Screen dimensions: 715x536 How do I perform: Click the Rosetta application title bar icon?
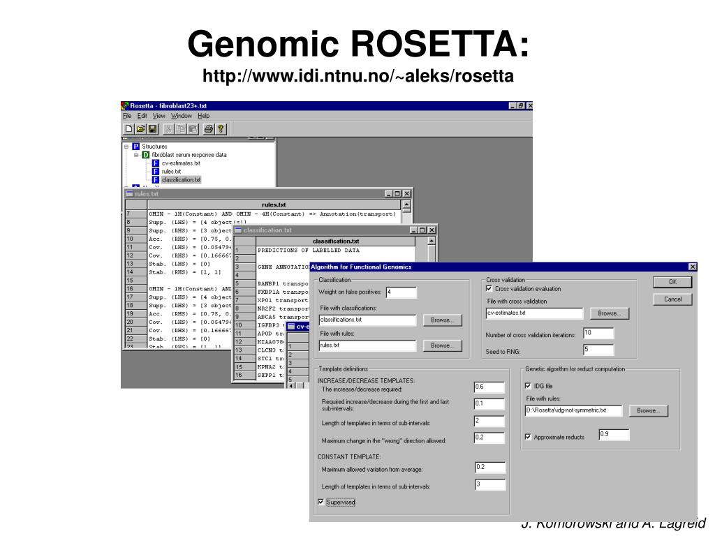(125, 106)
